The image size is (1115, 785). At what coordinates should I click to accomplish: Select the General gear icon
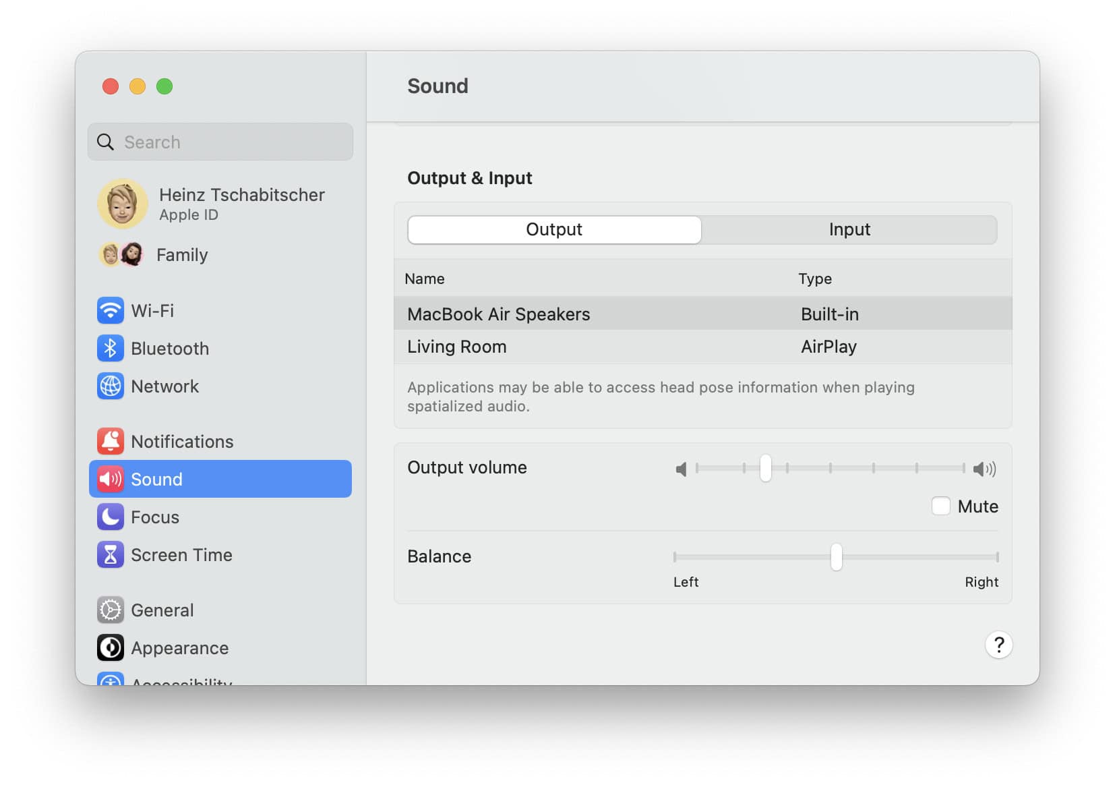111,610
